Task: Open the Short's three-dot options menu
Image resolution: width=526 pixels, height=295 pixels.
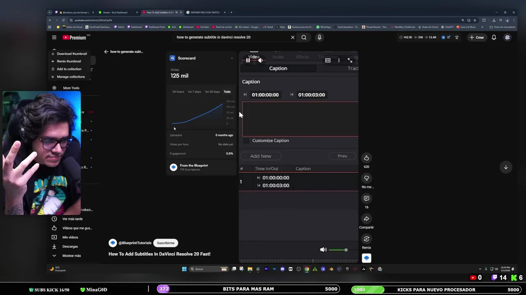Action: pos(339,60)
